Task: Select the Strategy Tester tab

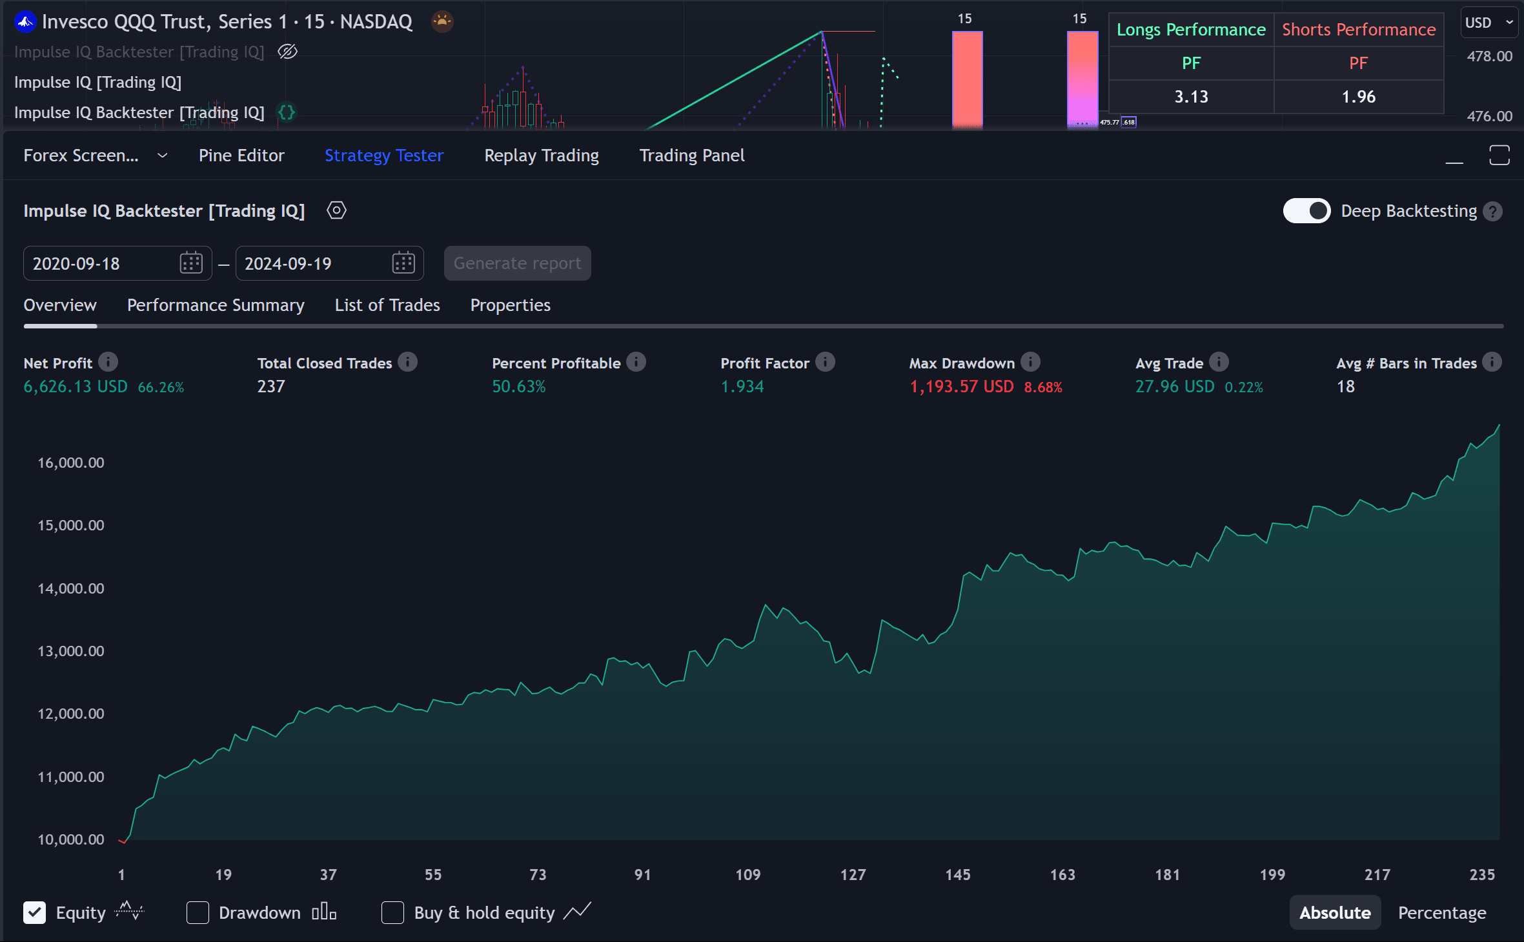Action: [x=384, y=155]
